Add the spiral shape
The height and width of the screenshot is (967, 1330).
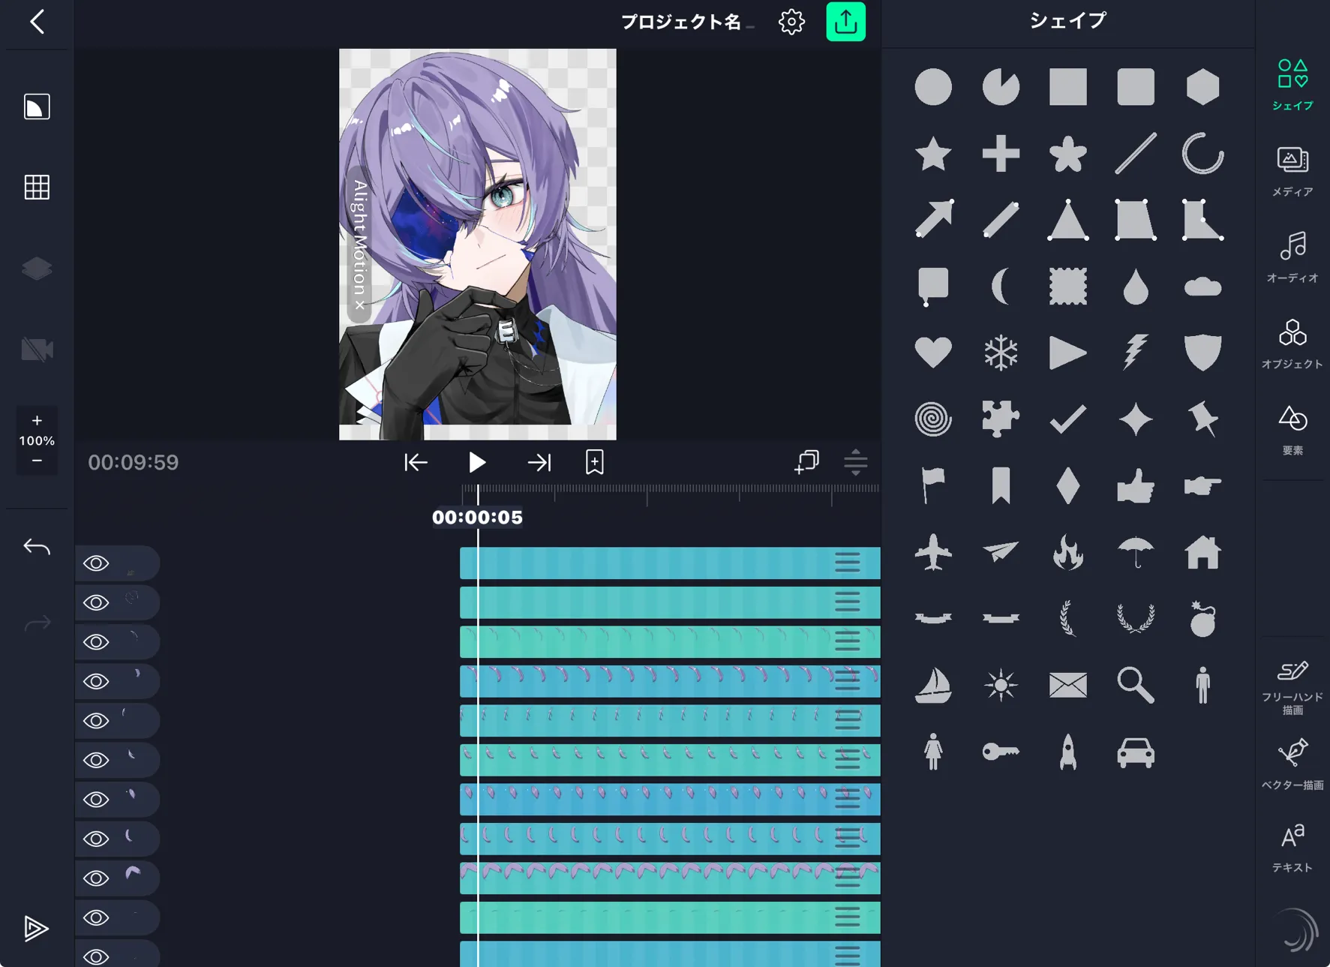coord(933,419)
